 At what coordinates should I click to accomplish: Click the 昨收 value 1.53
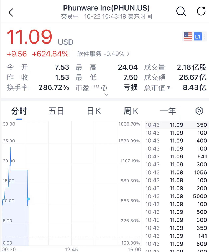click(x=62, y=77)
